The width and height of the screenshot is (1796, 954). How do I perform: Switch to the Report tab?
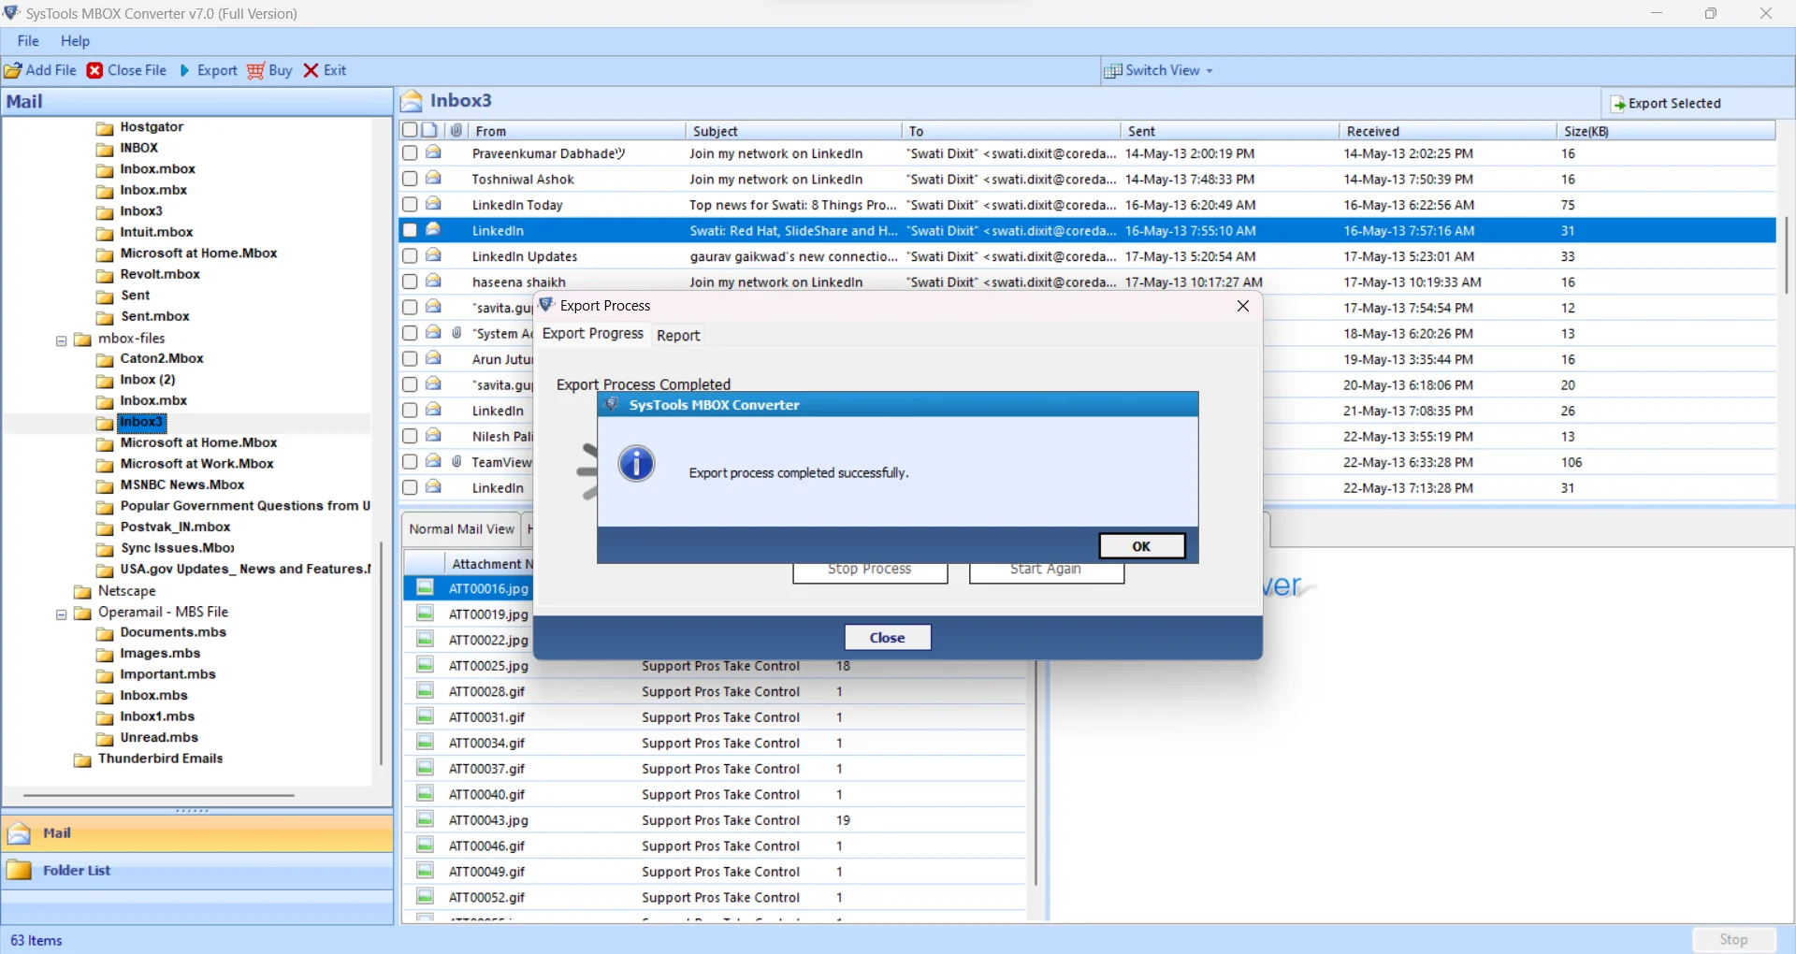pyautogui.click(x=678, y=336)
